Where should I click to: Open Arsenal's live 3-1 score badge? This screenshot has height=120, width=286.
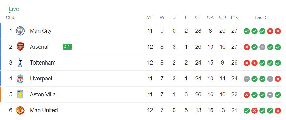67,46
